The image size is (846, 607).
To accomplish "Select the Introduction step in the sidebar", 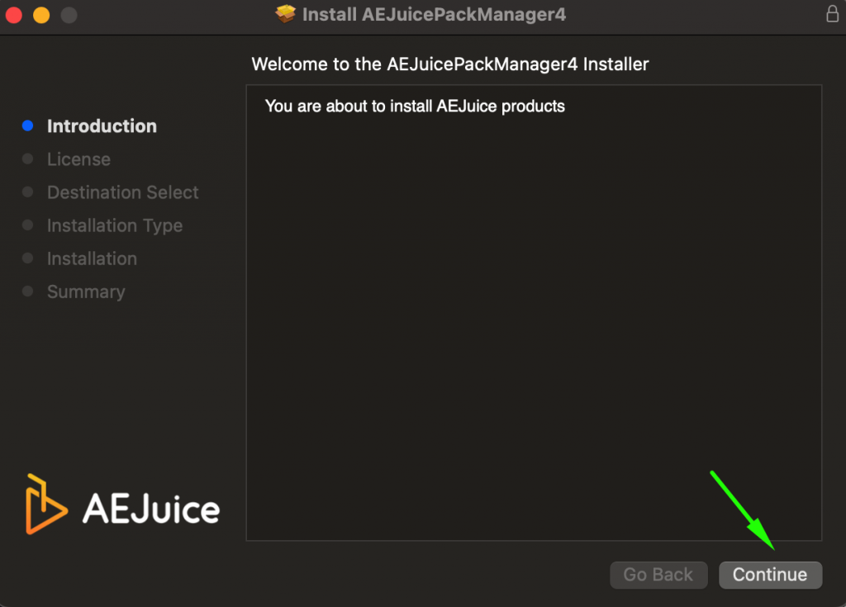I will click(102, 126).
